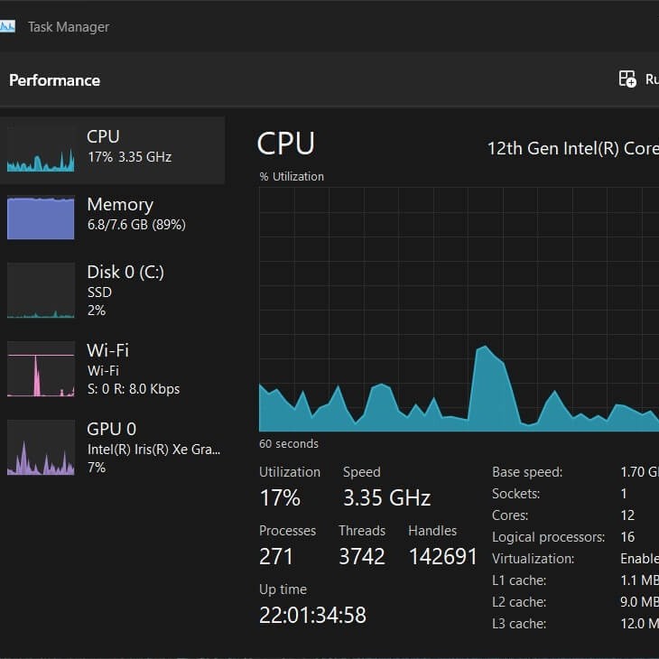Click the Speed label under graph
659x659 pixels.
click(361, 472)
